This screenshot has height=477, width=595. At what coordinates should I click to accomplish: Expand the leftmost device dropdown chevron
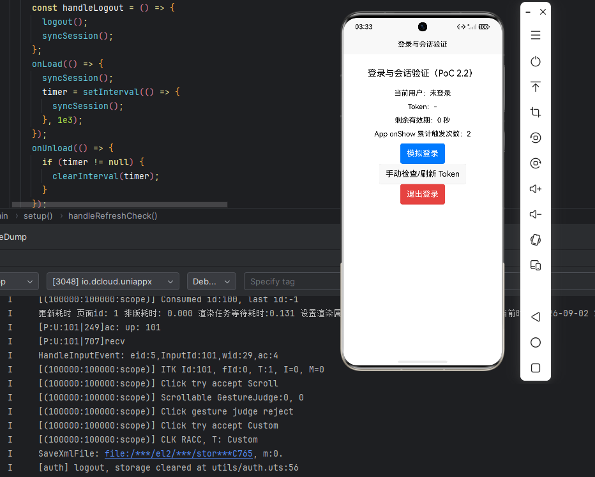tap(29, 282)
